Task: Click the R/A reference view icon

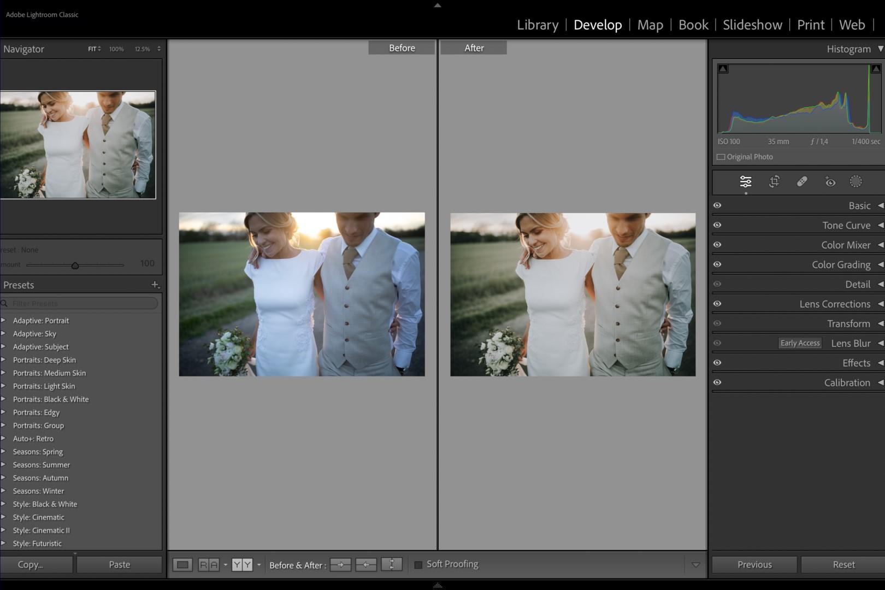Action: (x=209, y=565)
